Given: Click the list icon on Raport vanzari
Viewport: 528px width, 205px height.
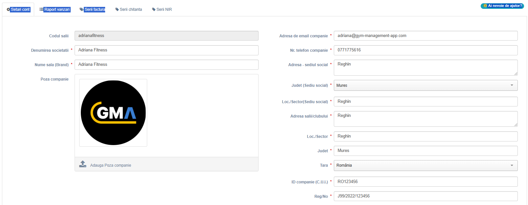Looking at the screenshot, I should click(x=41, y=9).
